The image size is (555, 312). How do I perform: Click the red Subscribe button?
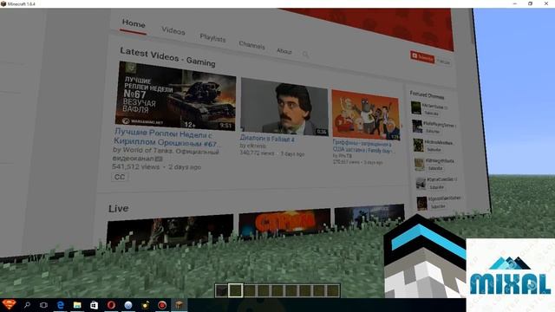click(x=422, y=57)
